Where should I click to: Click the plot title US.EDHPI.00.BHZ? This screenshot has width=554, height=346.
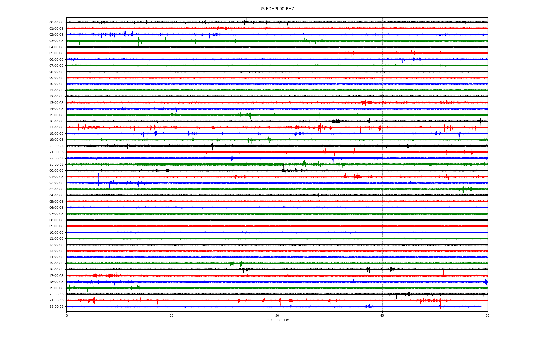click(277, 9)
